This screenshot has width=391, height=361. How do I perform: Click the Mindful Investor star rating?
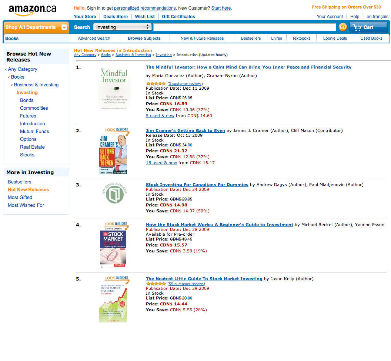pos(156,84)
